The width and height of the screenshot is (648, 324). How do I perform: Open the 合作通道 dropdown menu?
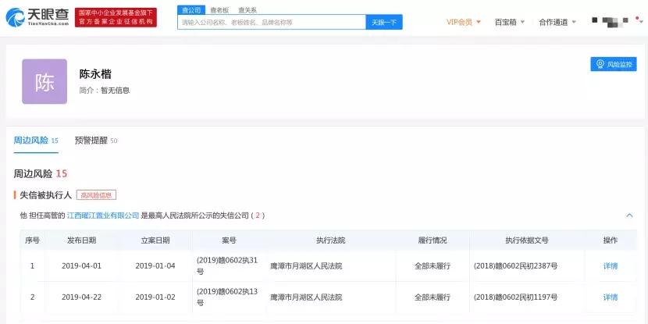(557, 23)
